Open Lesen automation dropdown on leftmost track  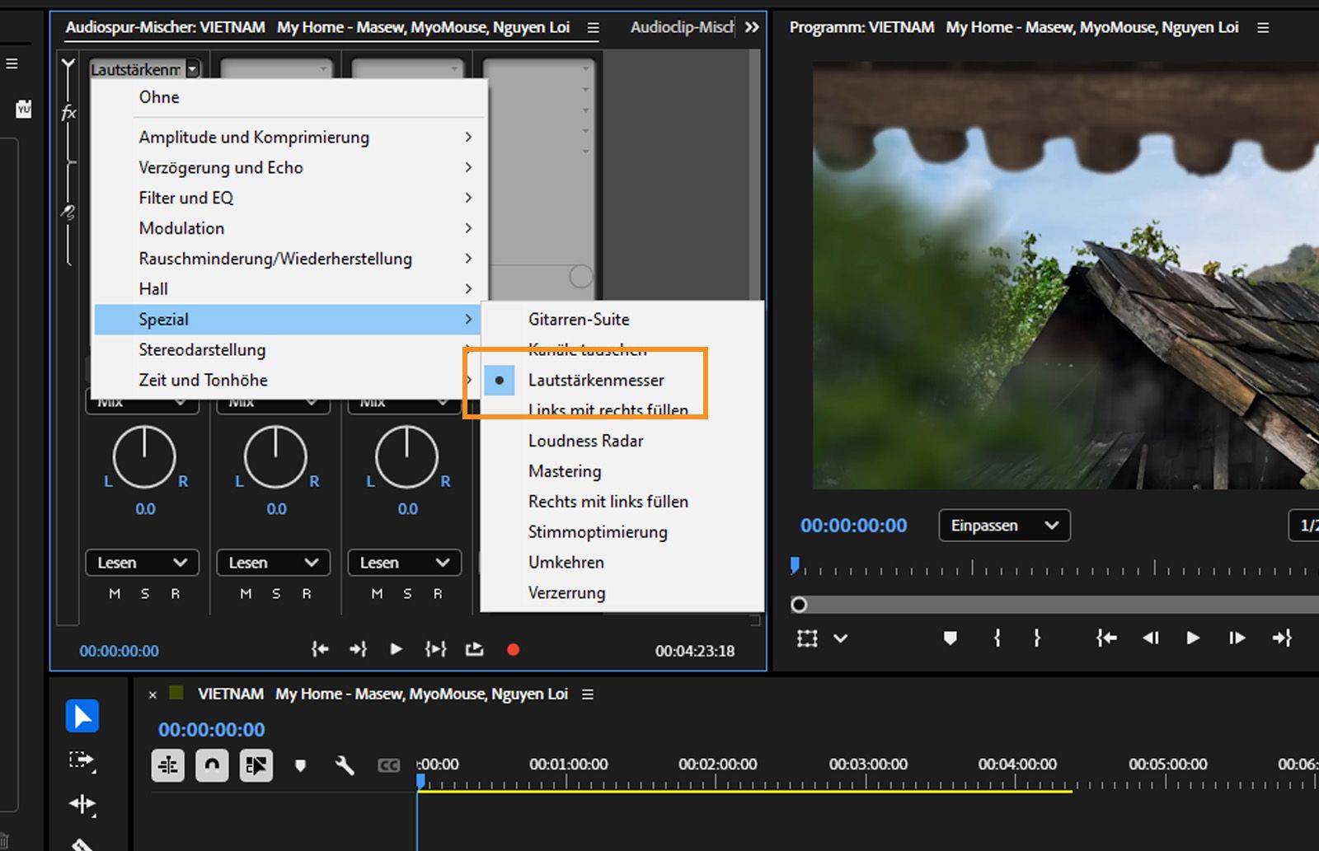click(x=143, y=563)
